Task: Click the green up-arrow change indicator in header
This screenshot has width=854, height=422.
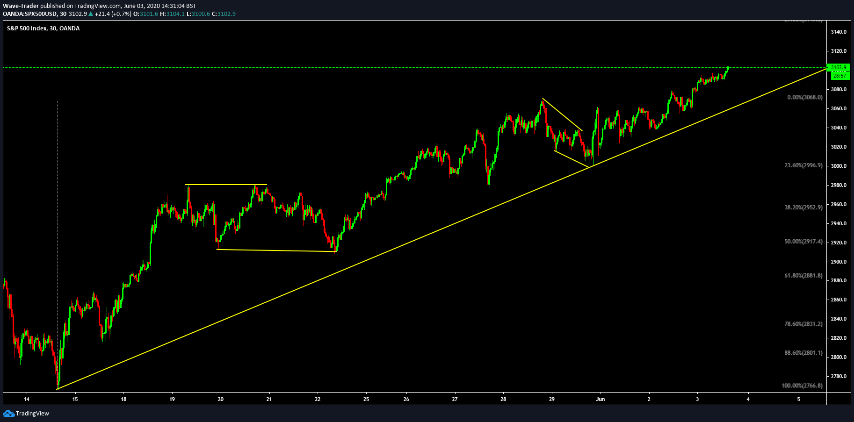Action: tap(91, 14)
